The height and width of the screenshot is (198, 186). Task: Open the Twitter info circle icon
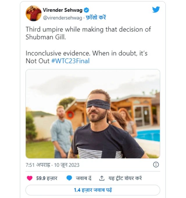(156, 165)
